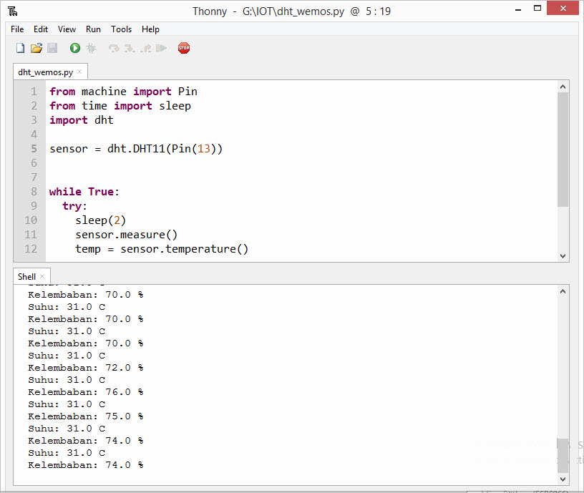584x493 pixels.
Task: Click the step over debug icon
Action: 115,48
